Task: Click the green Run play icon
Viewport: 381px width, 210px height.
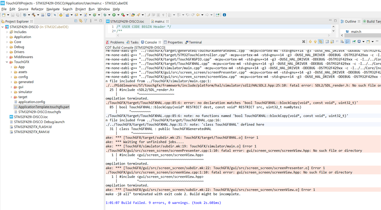Action: (x=114, y=15)
